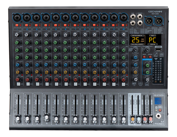Click channel 11 orange EFF knob
Viewport: 177px width, 137px height.
114,72
